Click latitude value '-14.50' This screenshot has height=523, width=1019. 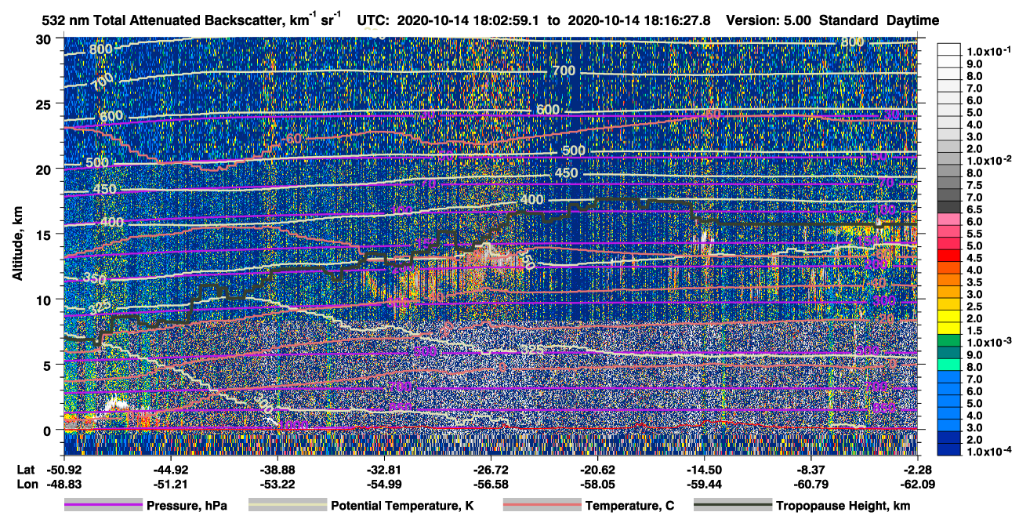(x=704, y=470)
